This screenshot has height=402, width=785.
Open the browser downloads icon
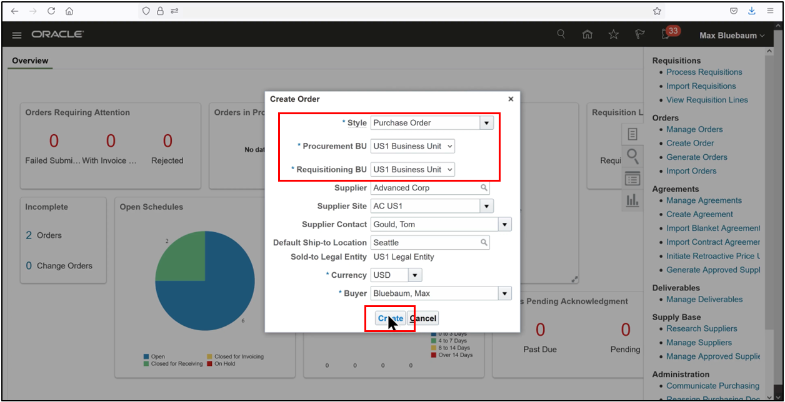[x=751, y=11]
